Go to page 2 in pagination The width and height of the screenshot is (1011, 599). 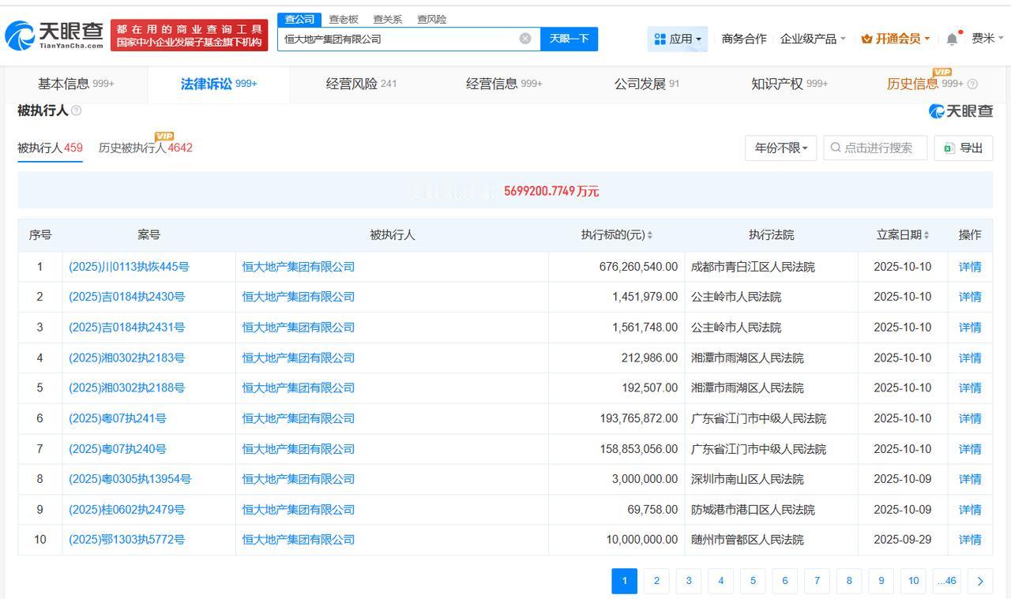tap(656, 581)
